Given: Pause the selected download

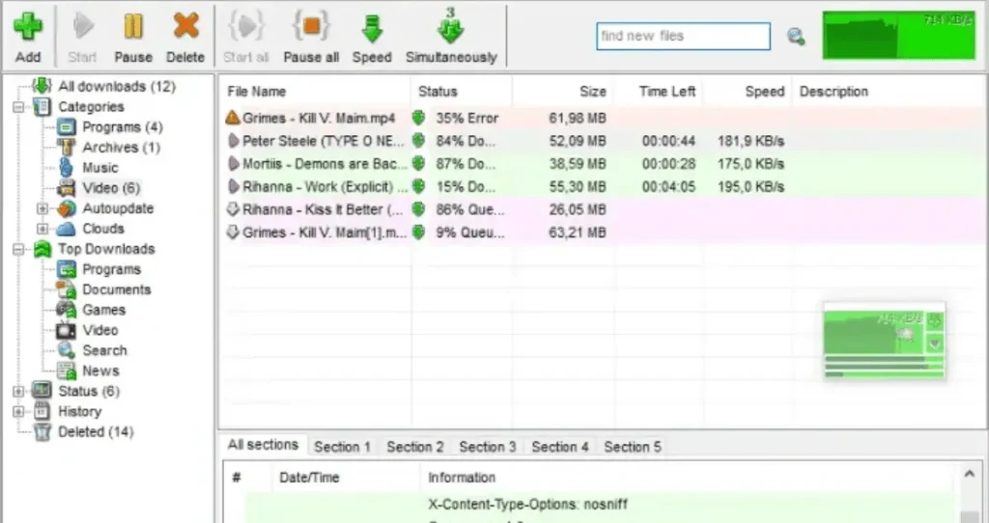Looking at the screenshot, I should tap(133, 37).
